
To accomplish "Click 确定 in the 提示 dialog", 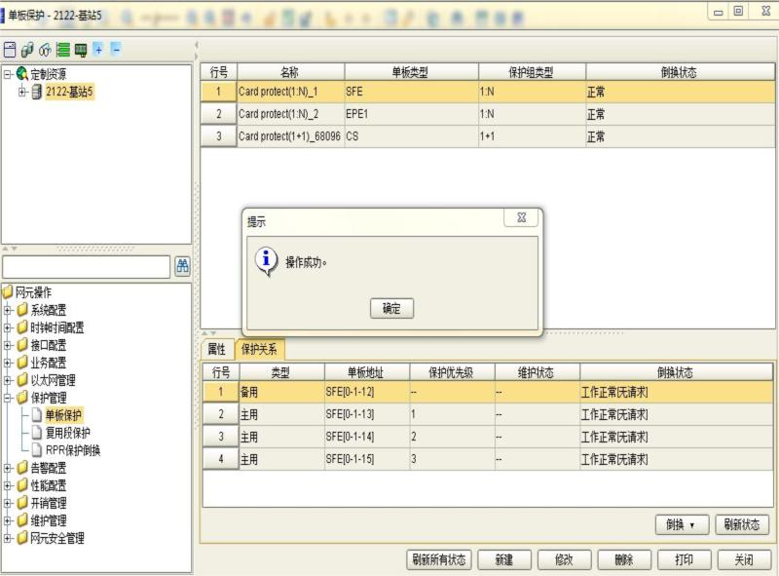I will [389, 308].
